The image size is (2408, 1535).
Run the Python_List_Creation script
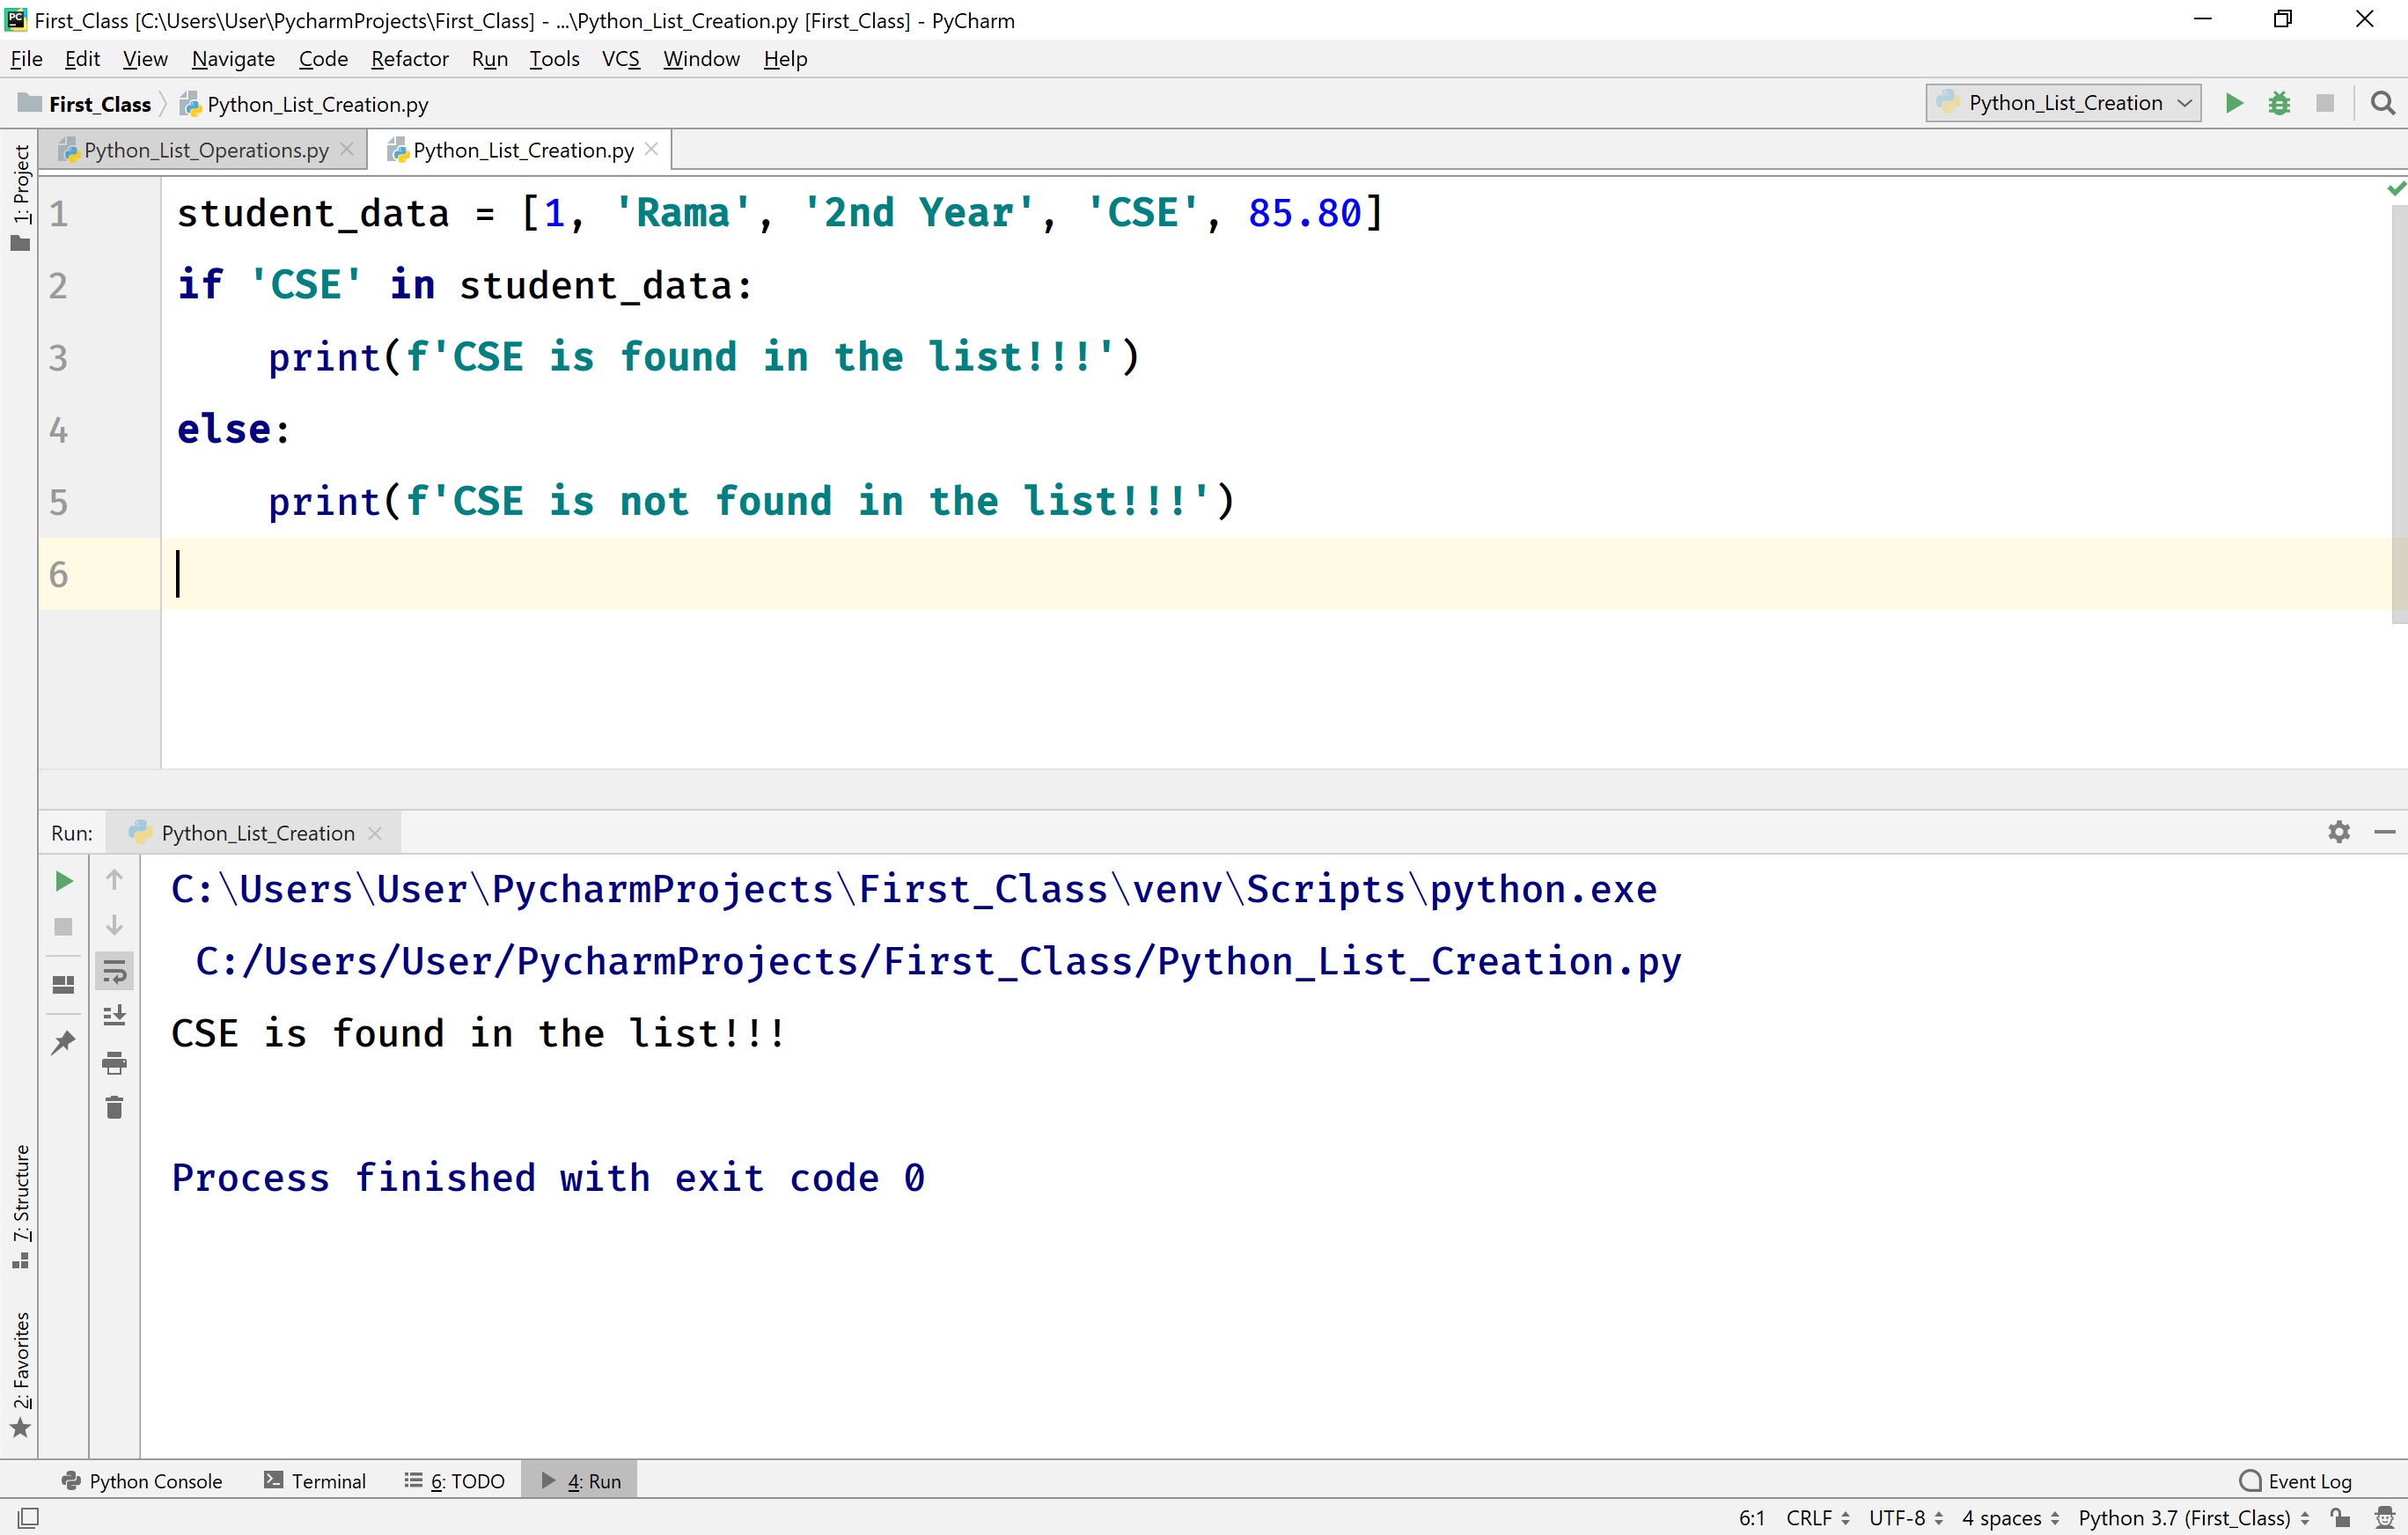pyautogui.click(x=2234, y=102)
